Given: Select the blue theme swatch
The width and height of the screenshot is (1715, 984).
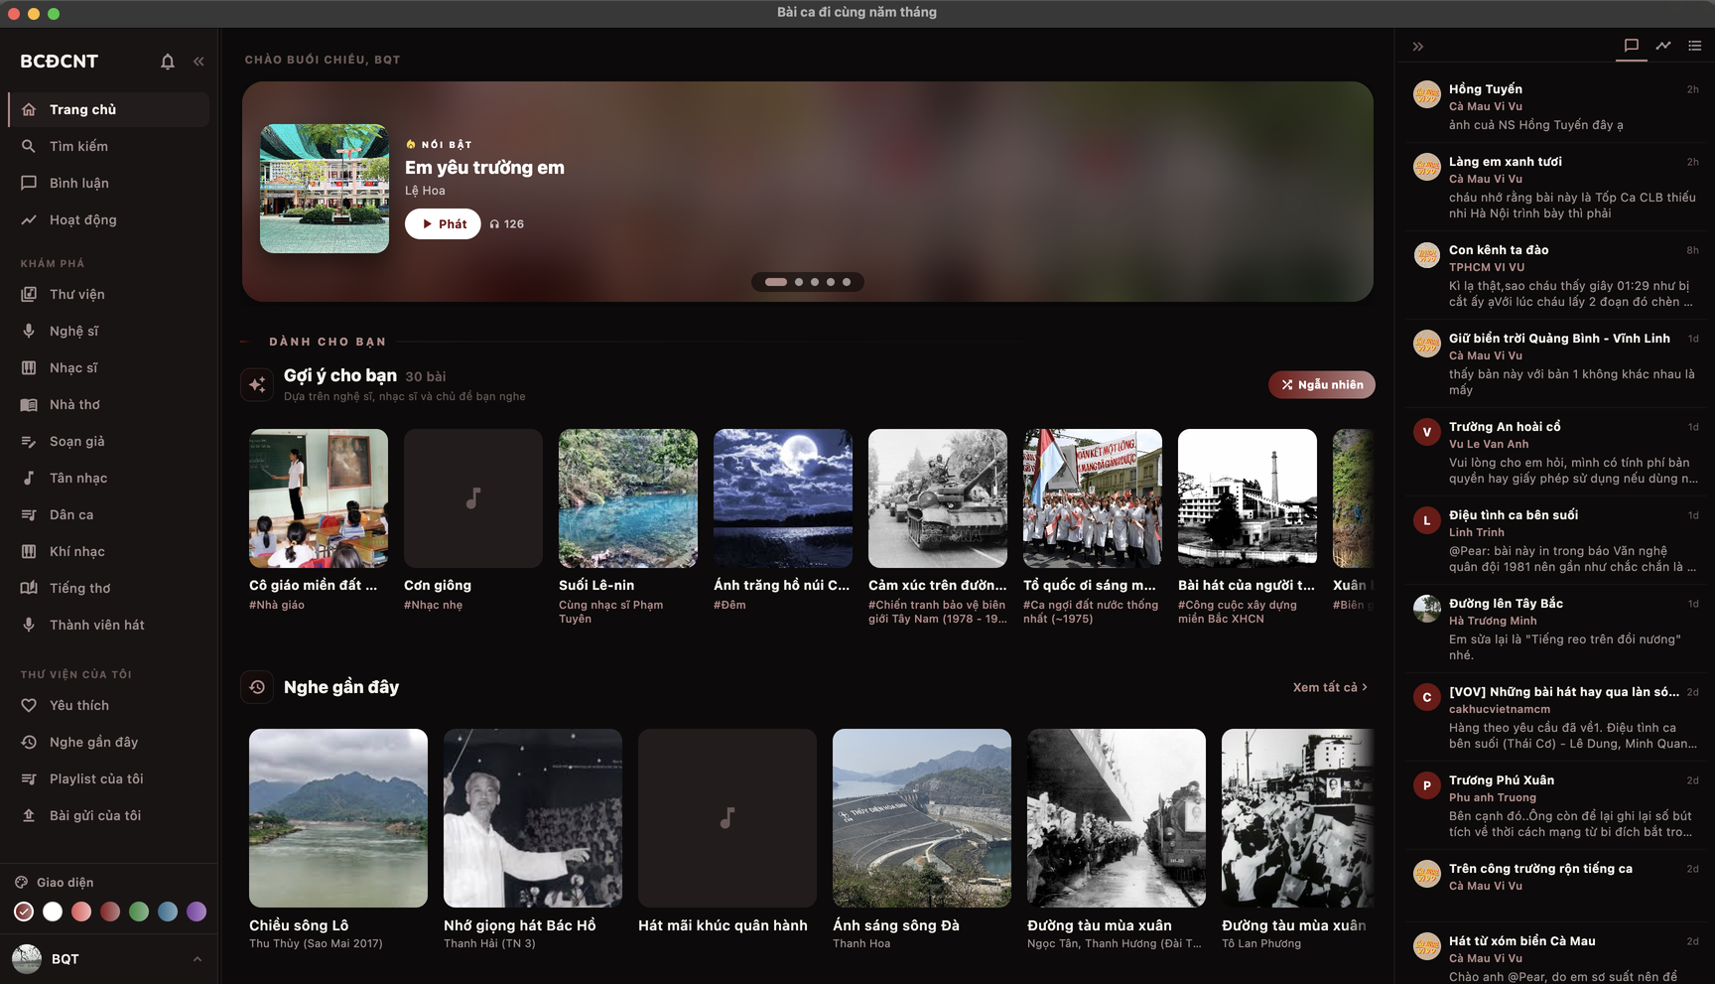Looking at the screenshot, I should click(168, 912).
